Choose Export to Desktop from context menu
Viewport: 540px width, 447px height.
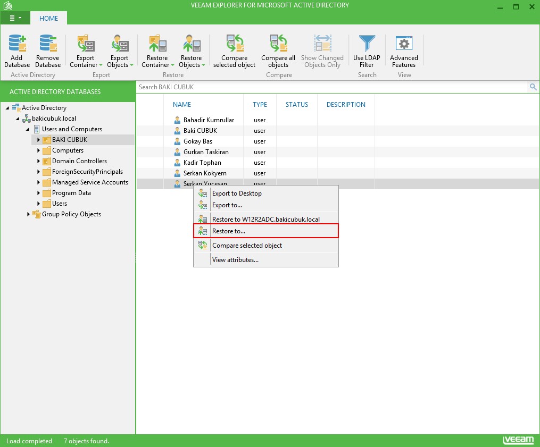click(266, 193)
